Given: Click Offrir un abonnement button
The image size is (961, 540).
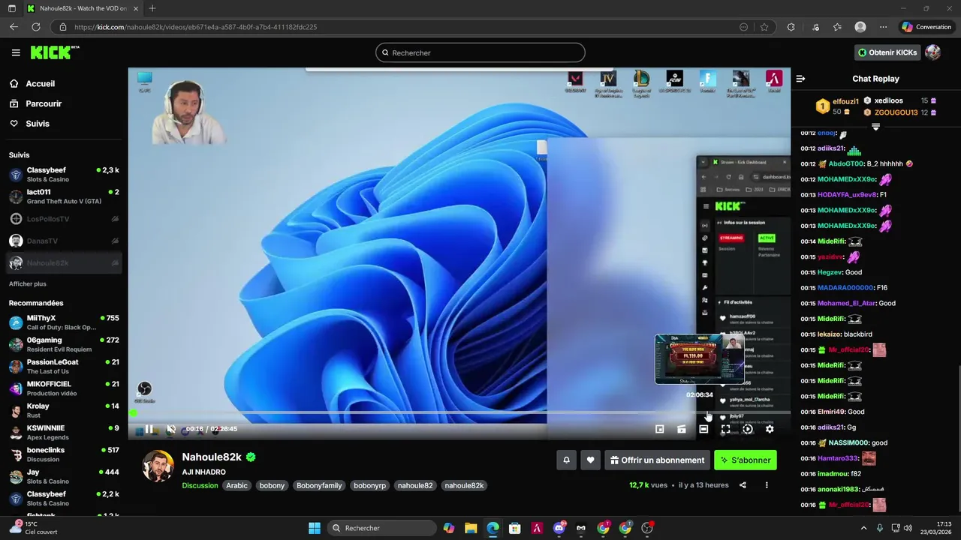Looking at the screenshot, I should coord(658,460).
